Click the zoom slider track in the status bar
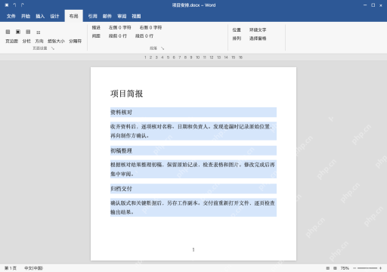Screen dimensions: 387x272 pos(367,268)
